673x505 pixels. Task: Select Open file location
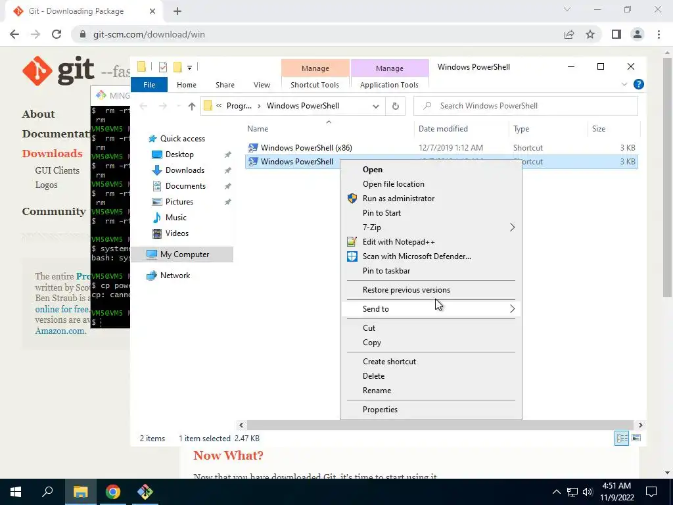[393, 184]
